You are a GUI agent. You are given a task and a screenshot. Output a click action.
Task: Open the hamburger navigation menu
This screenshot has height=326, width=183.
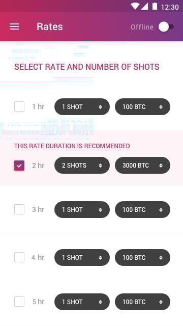[x=14, y=26]
